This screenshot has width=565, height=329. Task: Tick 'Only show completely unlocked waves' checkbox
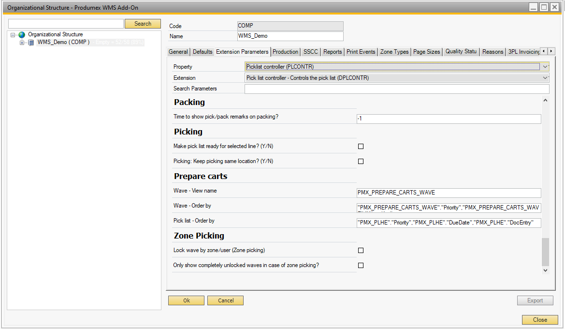361,266
